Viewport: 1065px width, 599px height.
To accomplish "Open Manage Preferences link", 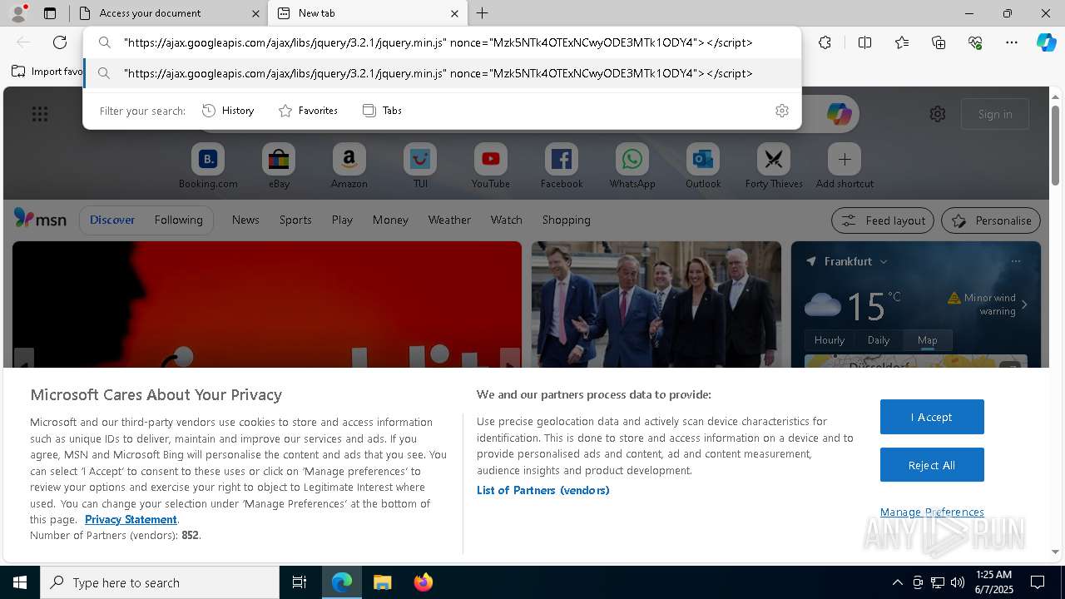I will [932, 512].
